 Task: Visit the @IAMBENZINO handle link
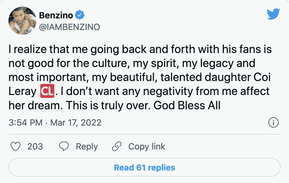(69, 27)
